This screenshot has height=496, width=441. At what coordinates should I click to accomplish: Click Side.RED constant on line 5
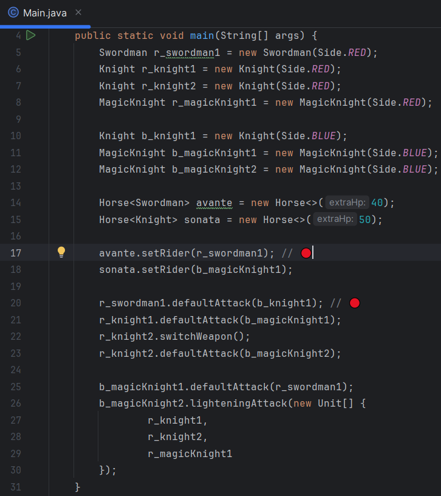pos(342,52)
